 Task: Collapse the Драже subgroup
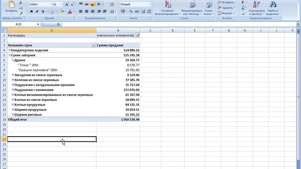click(x=13, y=60)
